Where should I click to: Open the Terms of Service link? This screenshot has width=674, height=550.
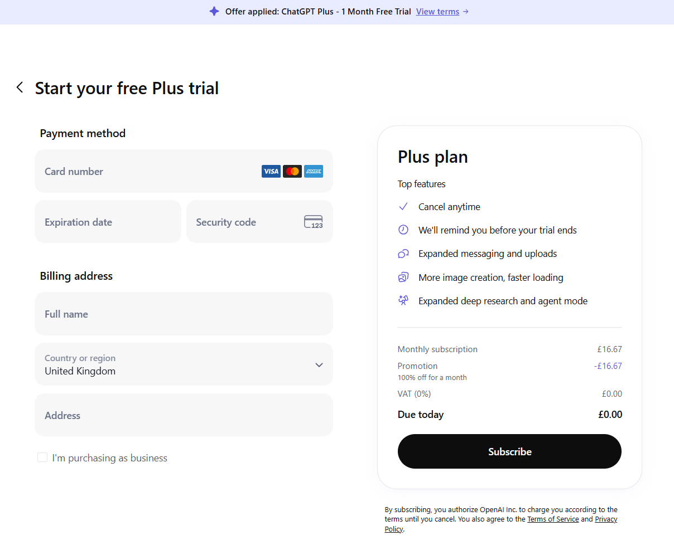pyautogui.click(x=553, y=519)
